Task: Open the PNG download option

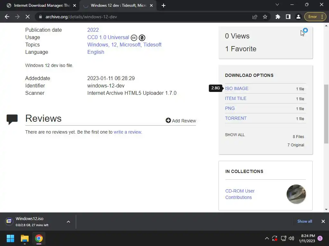Action: pyautogui.click(x=230, y=108)
